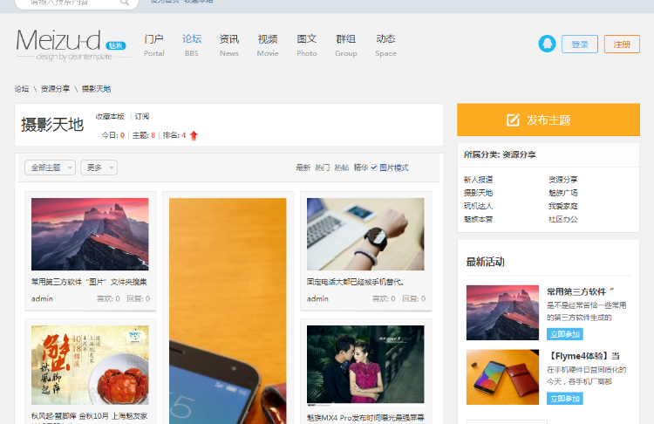Image resolution: width=654 pixels, height=424 pixels.
Task: Open the 常用第三方软件 activity title
Action: (x=581, y=291)
